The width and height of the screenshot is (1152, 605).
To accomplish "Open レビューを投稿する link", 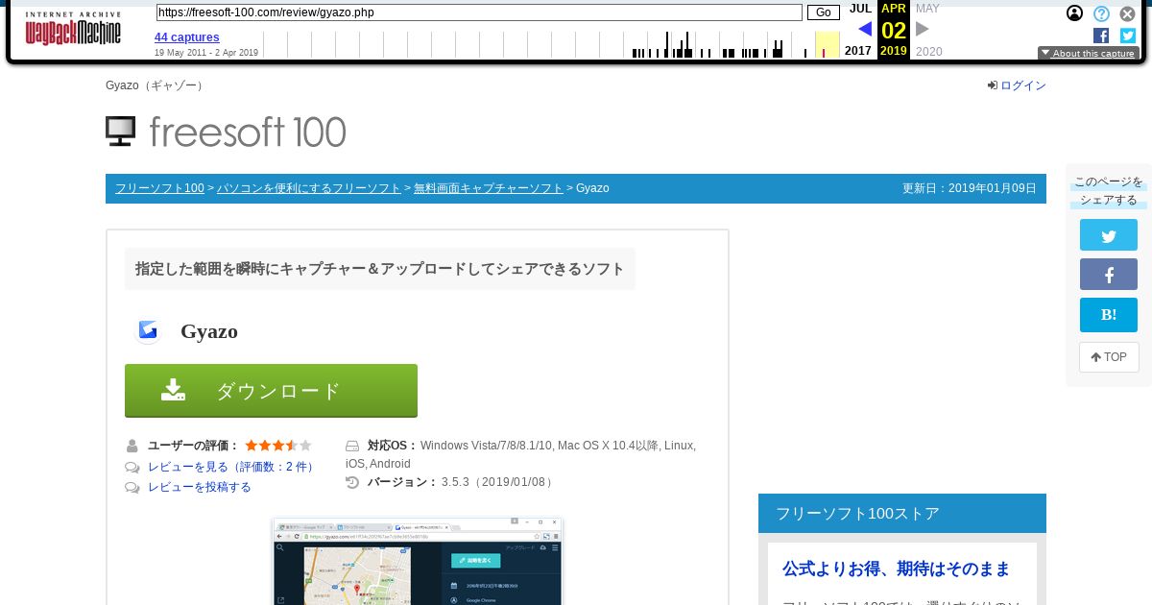I will click(x=200, y=487).
